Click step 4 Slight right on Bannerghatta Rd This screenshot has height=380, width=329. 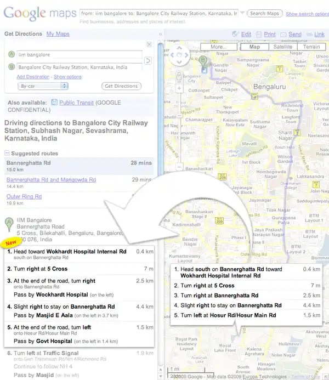(80, 311)
